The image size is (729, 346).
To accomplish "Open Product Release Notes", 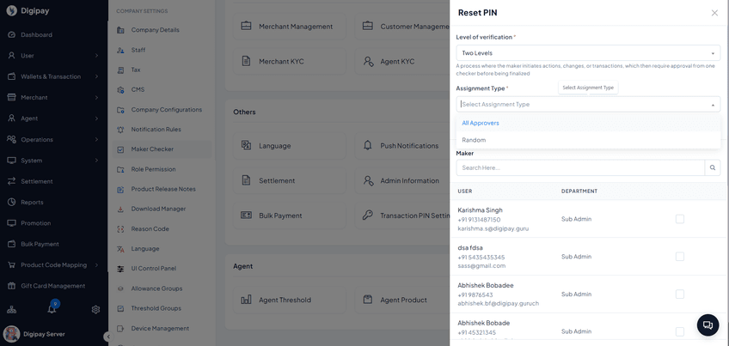I will click(x=162, y=189).
